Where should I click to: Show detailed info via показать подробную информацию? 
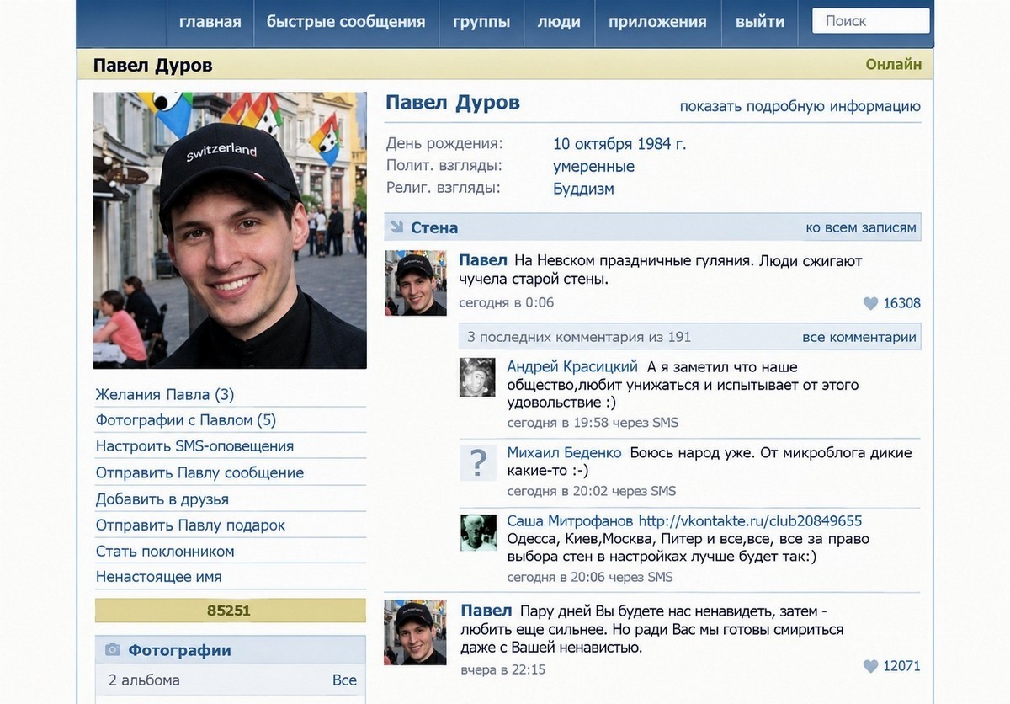click(800, 106)
